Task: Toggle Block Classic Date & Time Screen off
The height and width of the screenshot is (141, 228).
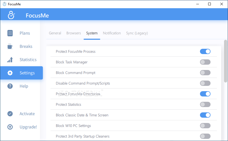Action: pyautogui.click(x=205, y=115)
